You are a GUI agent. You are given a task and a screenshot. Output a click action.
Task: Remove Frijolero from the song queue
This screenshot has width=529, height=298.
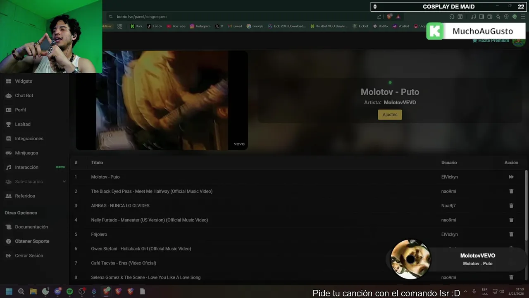click(511, 234)
